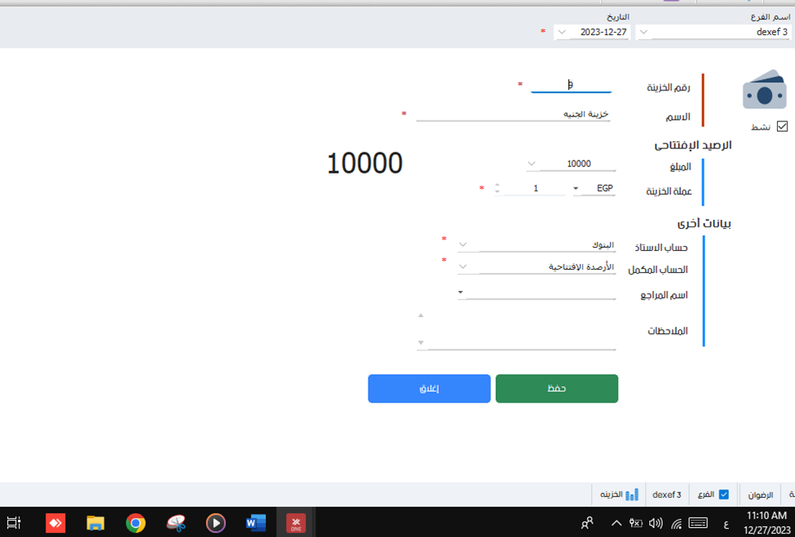Image resolution: width=795 pixels, height=537 pixels.
Task: Click the volume speaker tray icon
Action: tap(656, 522)
